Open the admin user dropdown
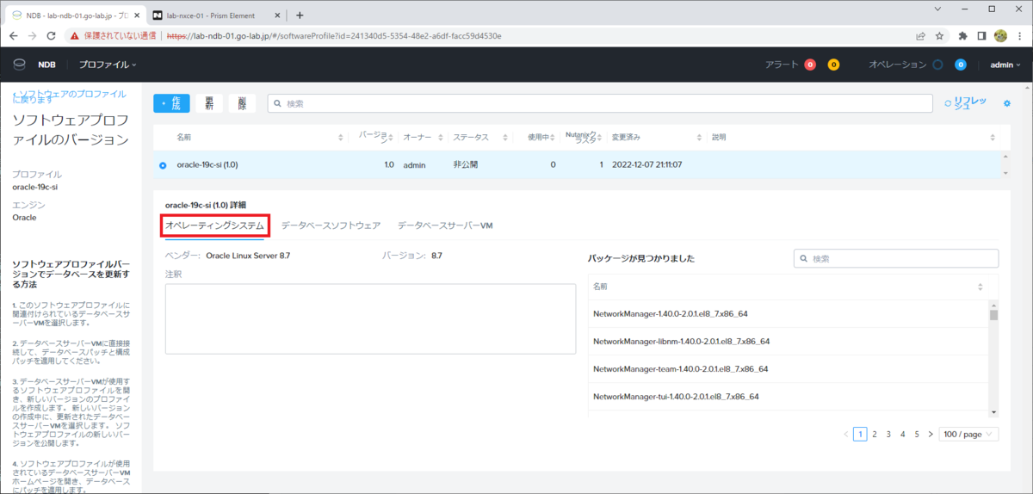 (1005, 65)
